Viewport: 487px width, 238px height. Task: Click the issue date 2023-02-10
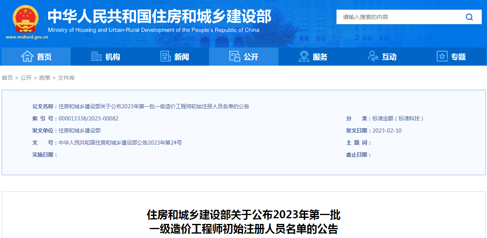[387, 130]
